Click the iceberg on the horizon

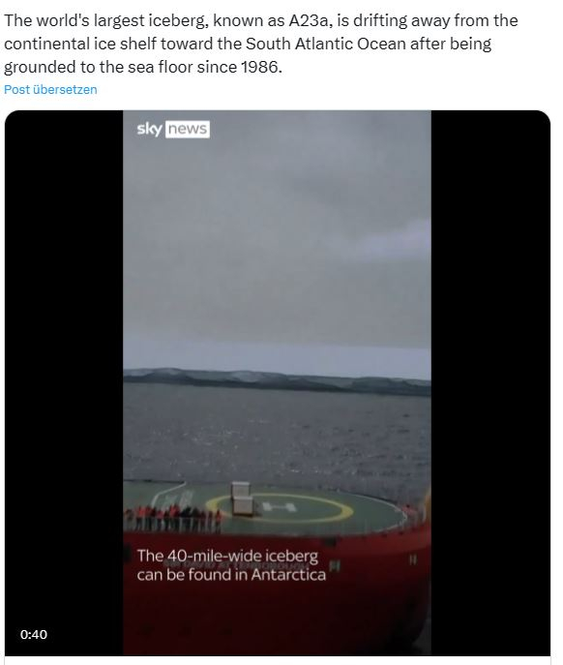pyautogui.click(x=278, y=380)
